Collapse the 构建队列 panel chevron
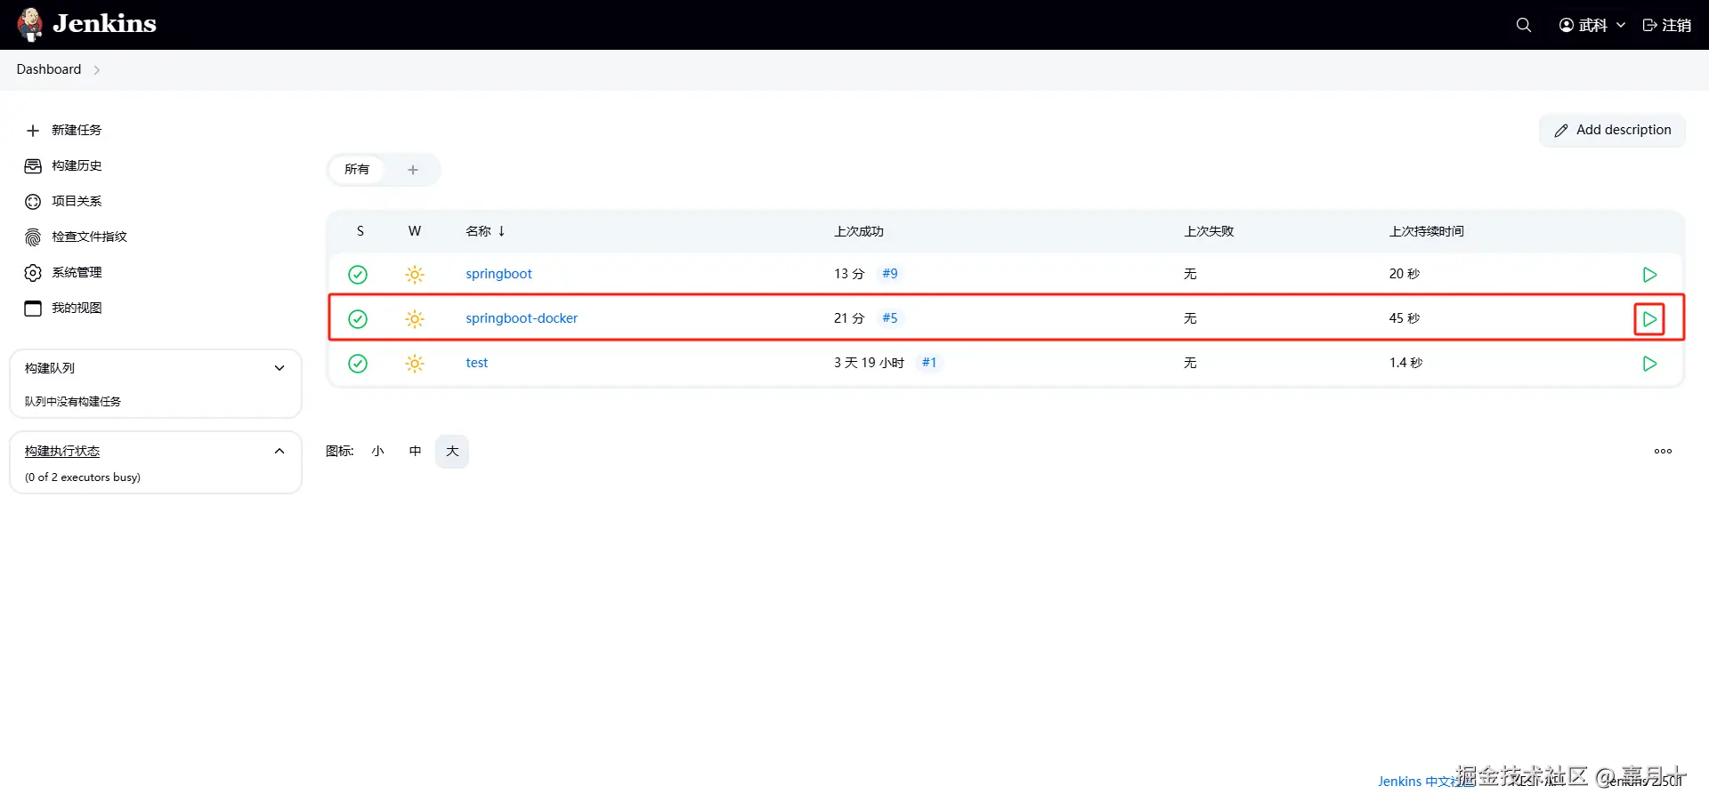The image size is (1709, 810). coord(279,368)
